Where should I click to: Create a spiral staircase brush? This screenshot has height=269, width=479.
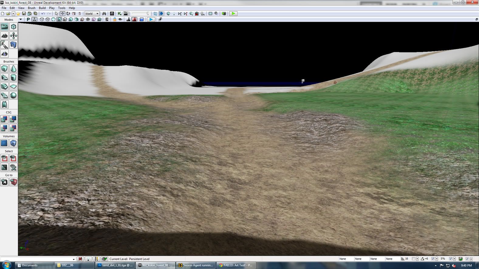point(5,96)
